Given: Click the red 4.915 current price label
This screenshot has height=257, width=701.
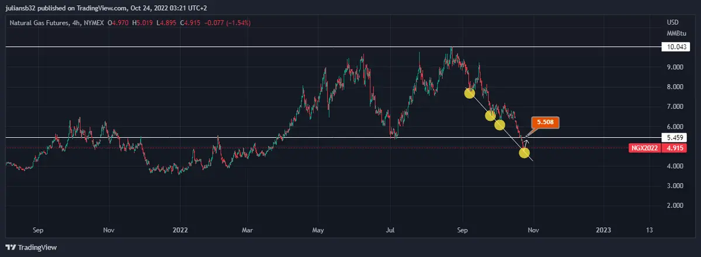Looking at the screenshot, I should tap(675, 148).
